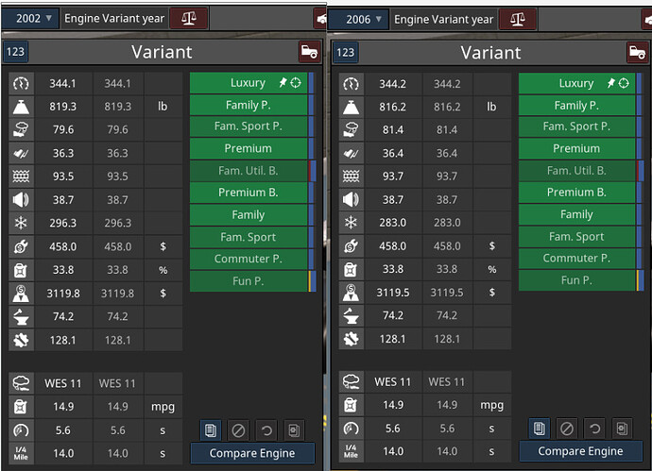Select the Premium B. market row in the left panel
The width and height of the screenshot is (652, 471).
(x=249, y=193)
